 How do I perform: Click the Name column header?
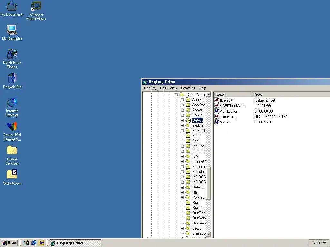pos(233,95)
